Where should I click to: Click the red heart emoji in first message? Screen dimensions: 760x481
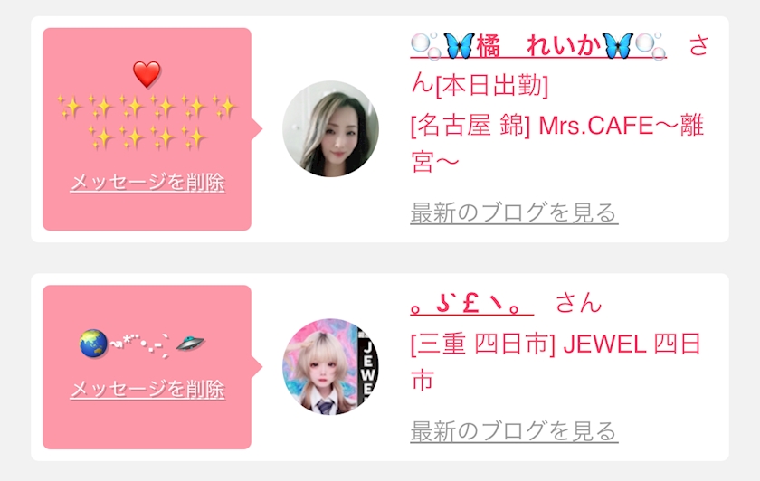click(x=147, y=74)
